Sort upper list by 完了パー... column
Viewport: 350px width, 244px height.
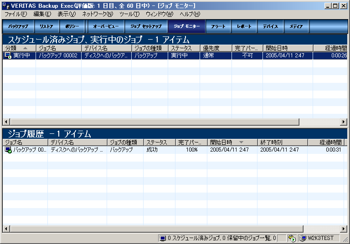tap(247, 48)
